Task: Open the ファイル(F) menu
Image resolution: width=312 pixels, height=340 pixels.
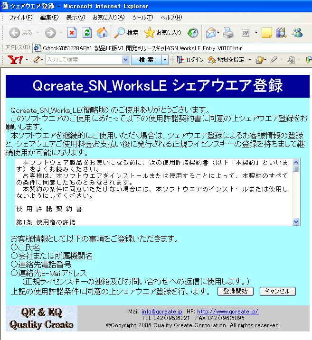Action: click(20, 18)
